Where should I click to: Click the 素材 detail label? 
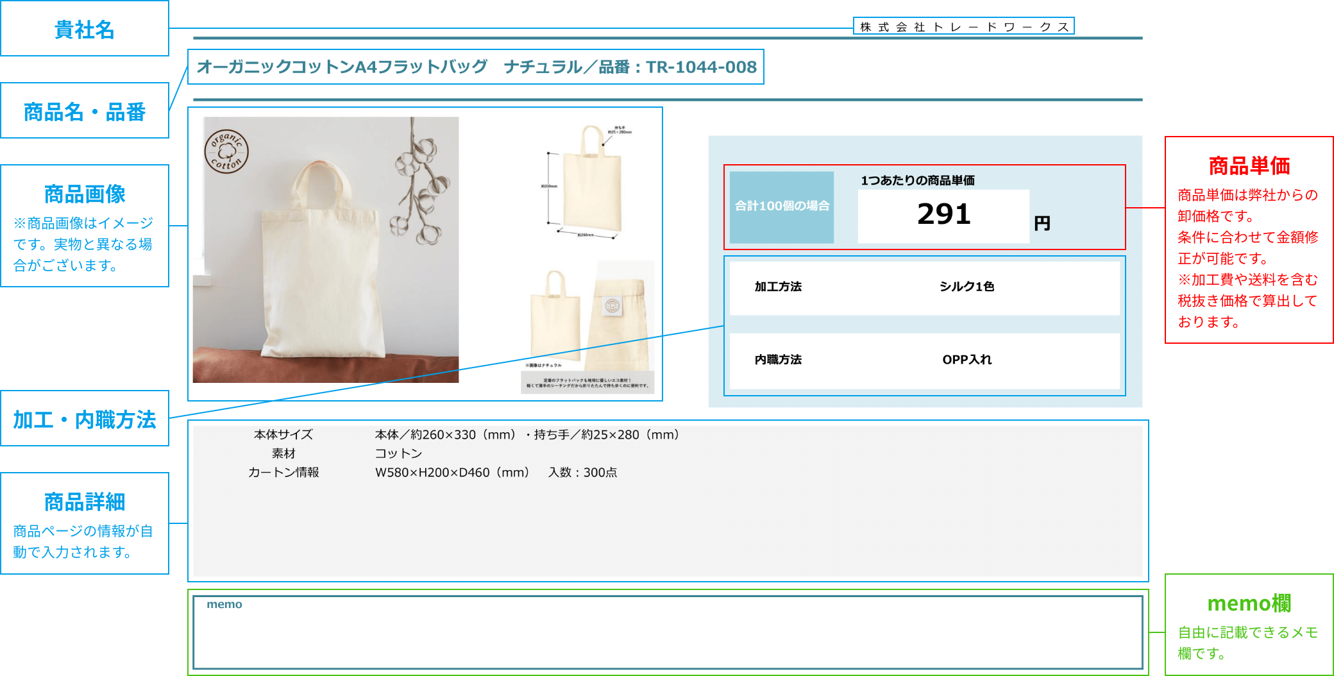point(283,453)
